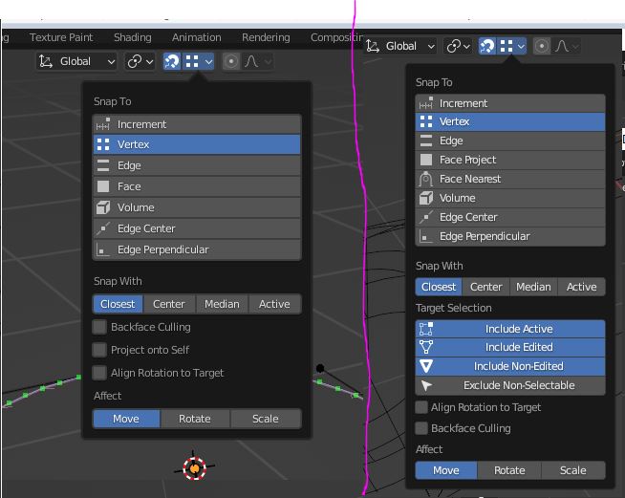Open pivot point dropdown, left header
Screen dimensions: 625x498
pos(140,61)
